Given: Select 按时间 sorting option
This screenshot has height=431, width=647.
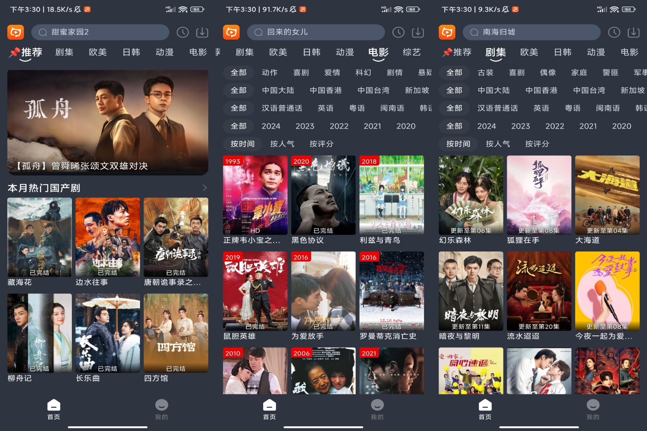Looking at the screenshot, I should 243,144.
